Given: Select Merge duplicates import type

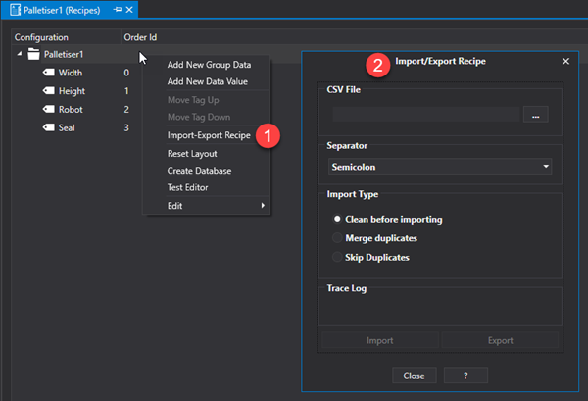Looking at the screenshot, I should tap(338, 238).
